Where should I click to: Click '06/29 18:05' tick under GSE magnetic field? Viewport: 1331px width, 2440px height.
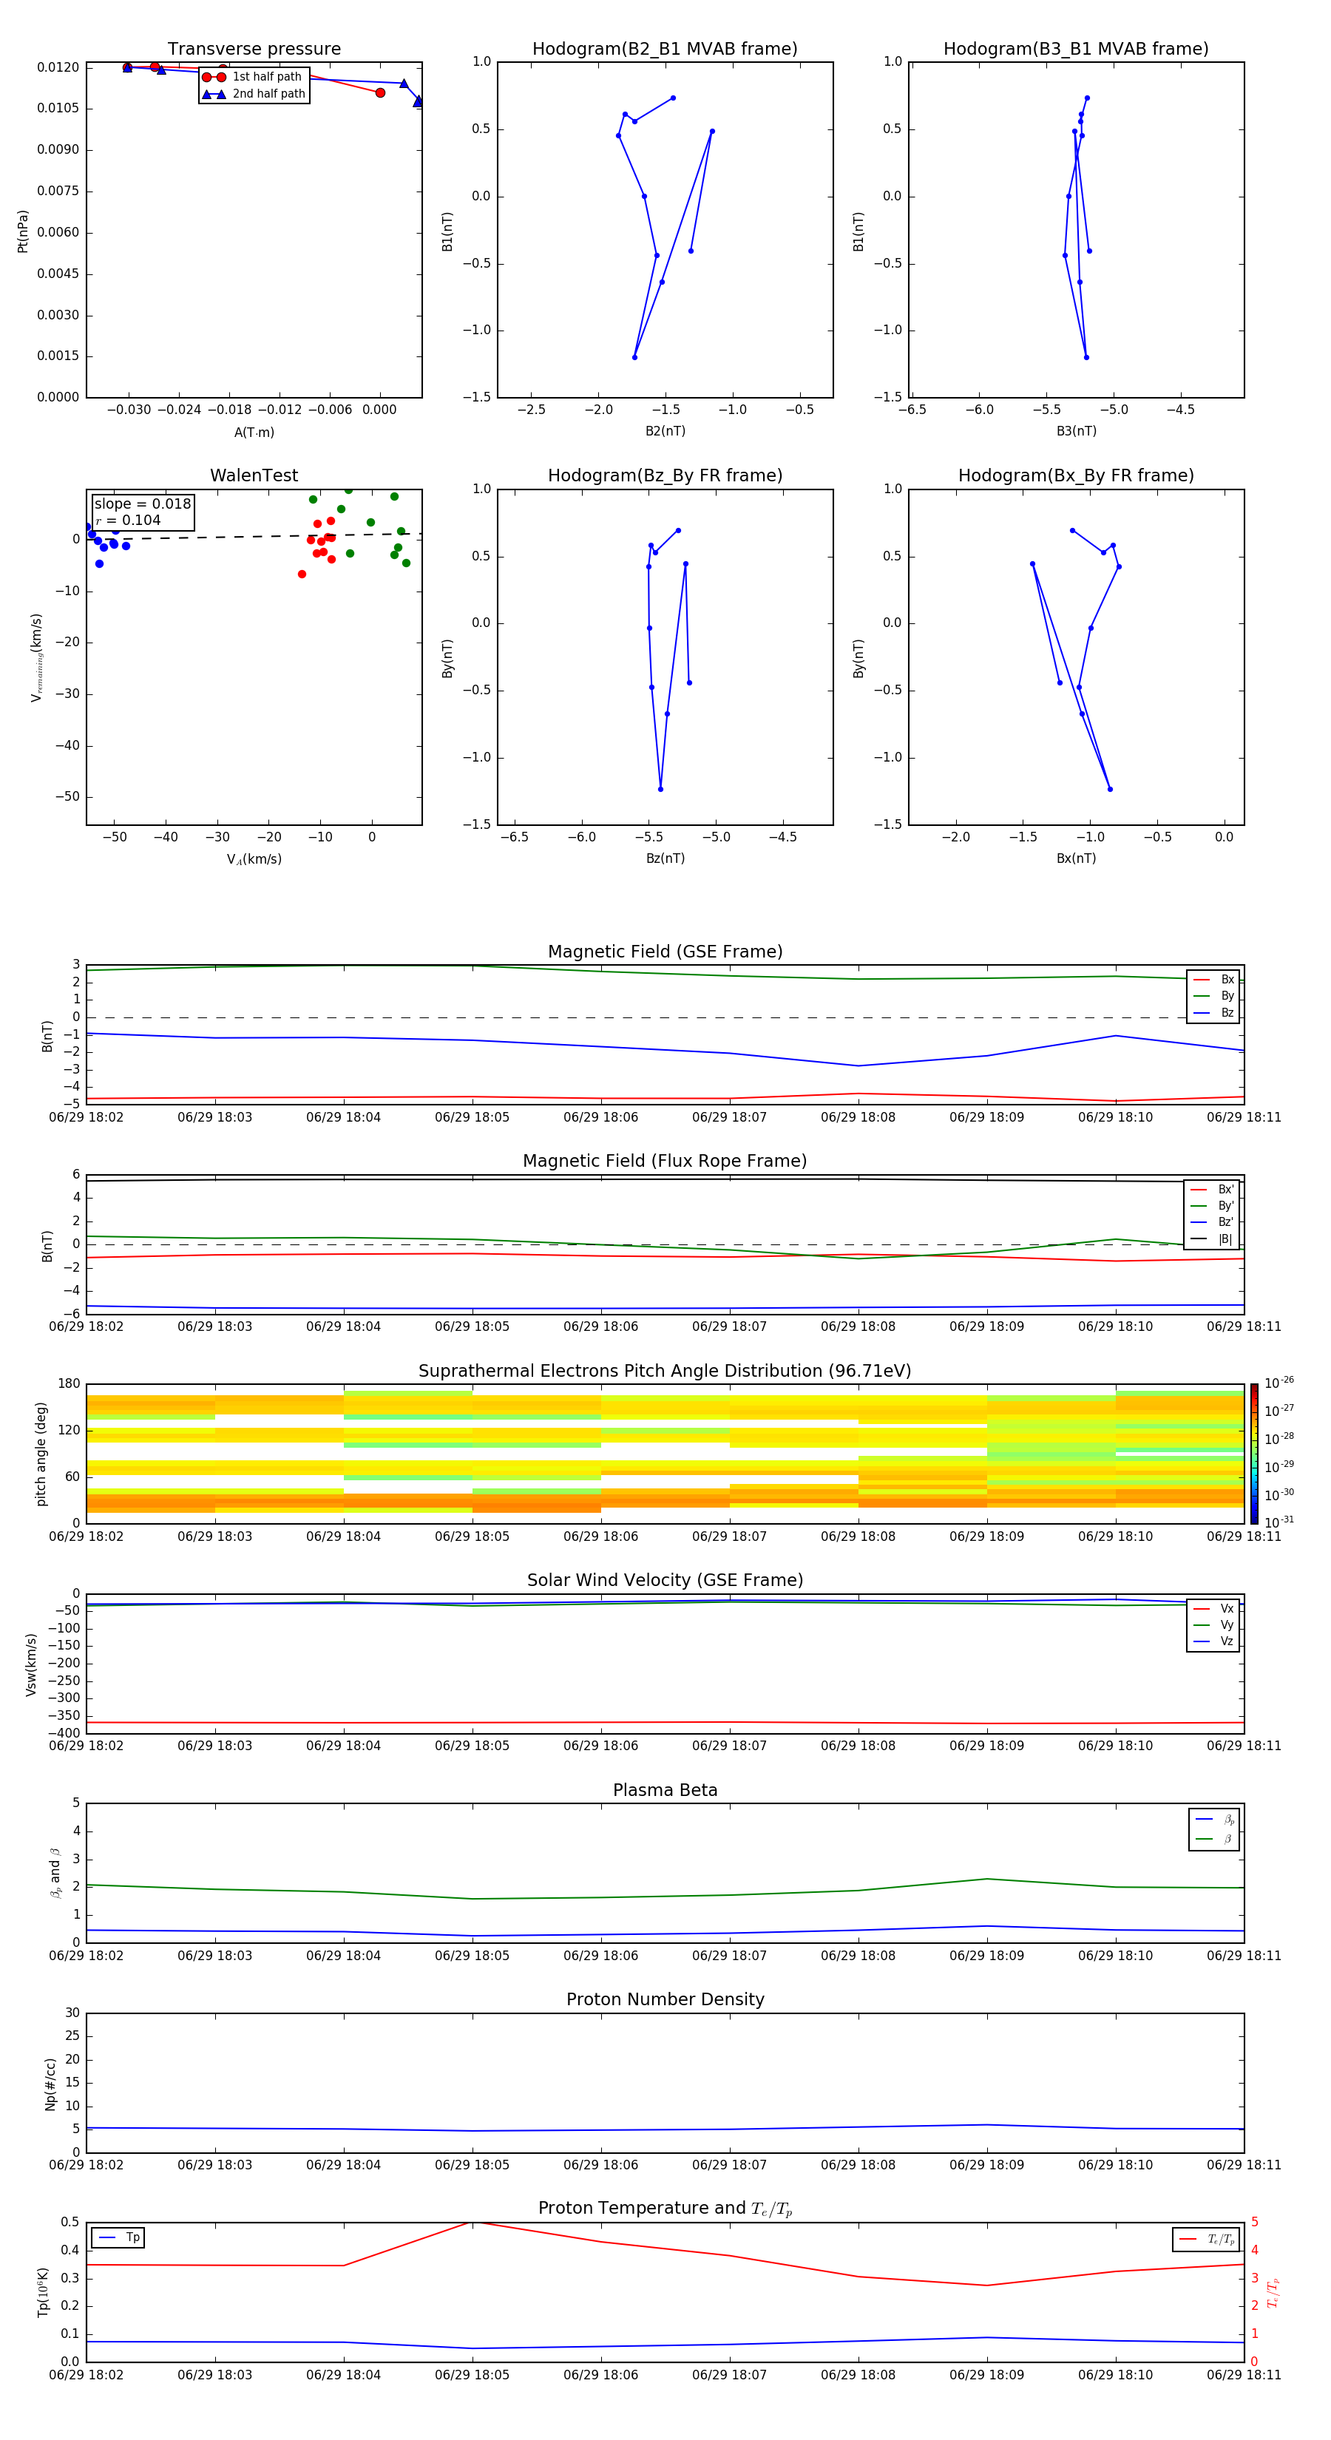point(472,1118)
